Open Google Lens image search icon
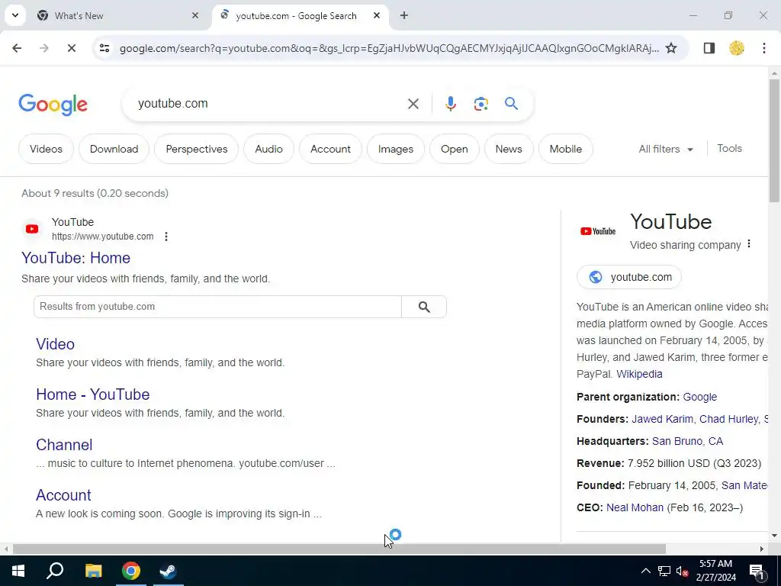The width and height of the screenshot is (781, 586). pyautogui.click(x=480, y=104)
